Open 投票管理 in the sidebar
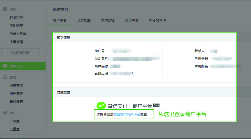This screenshot has height=139, width=251. [x=16, y=42]
